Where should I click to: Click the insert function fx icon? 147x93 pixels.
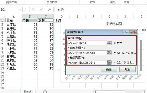[x=49, y=9]
